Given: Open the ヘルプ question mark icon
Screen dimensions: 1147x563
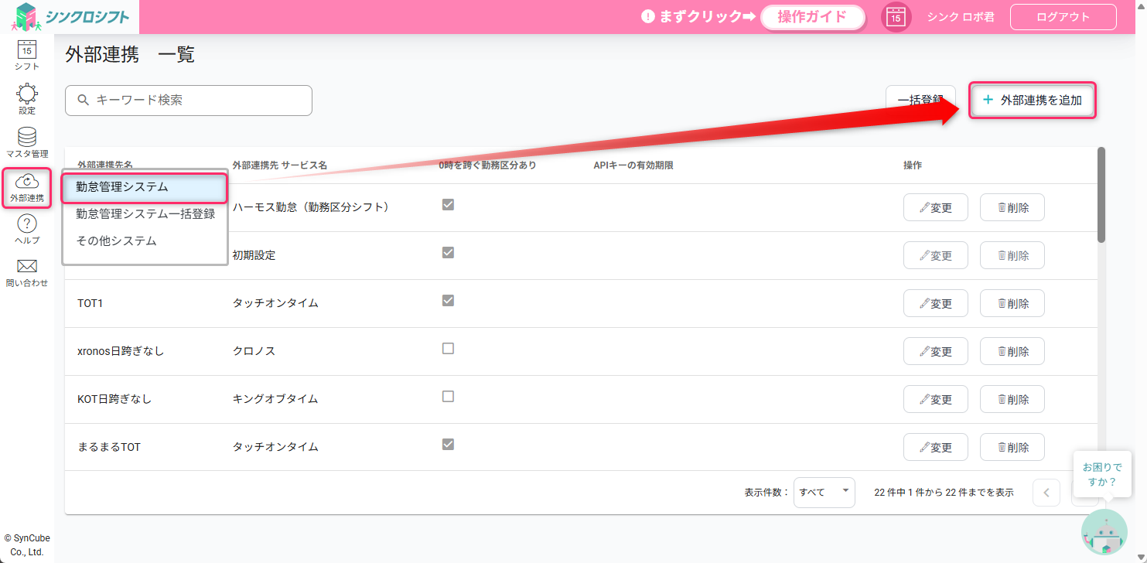Looking at the screenshot, I should (x=27, y=225).
